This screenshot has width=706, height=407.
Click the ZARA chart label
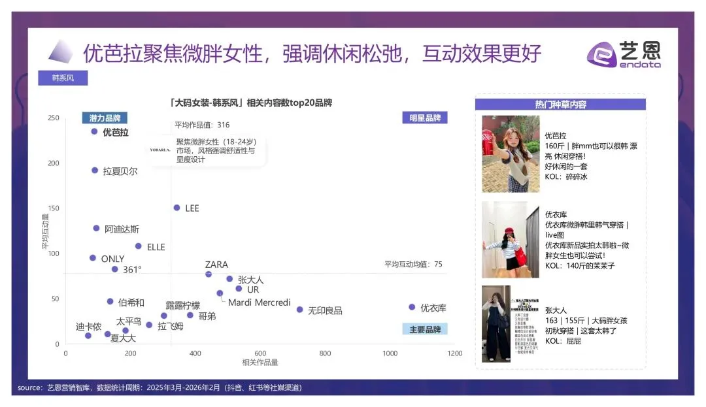point(216,265)
